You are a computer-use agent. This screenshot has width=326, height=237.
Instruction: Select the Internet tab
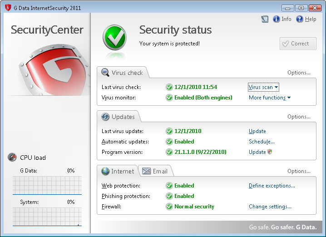point(118,171)
